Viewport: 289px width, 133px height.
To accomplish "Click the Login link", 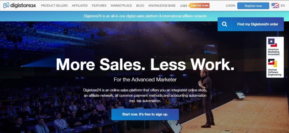I will coord(230,6).
